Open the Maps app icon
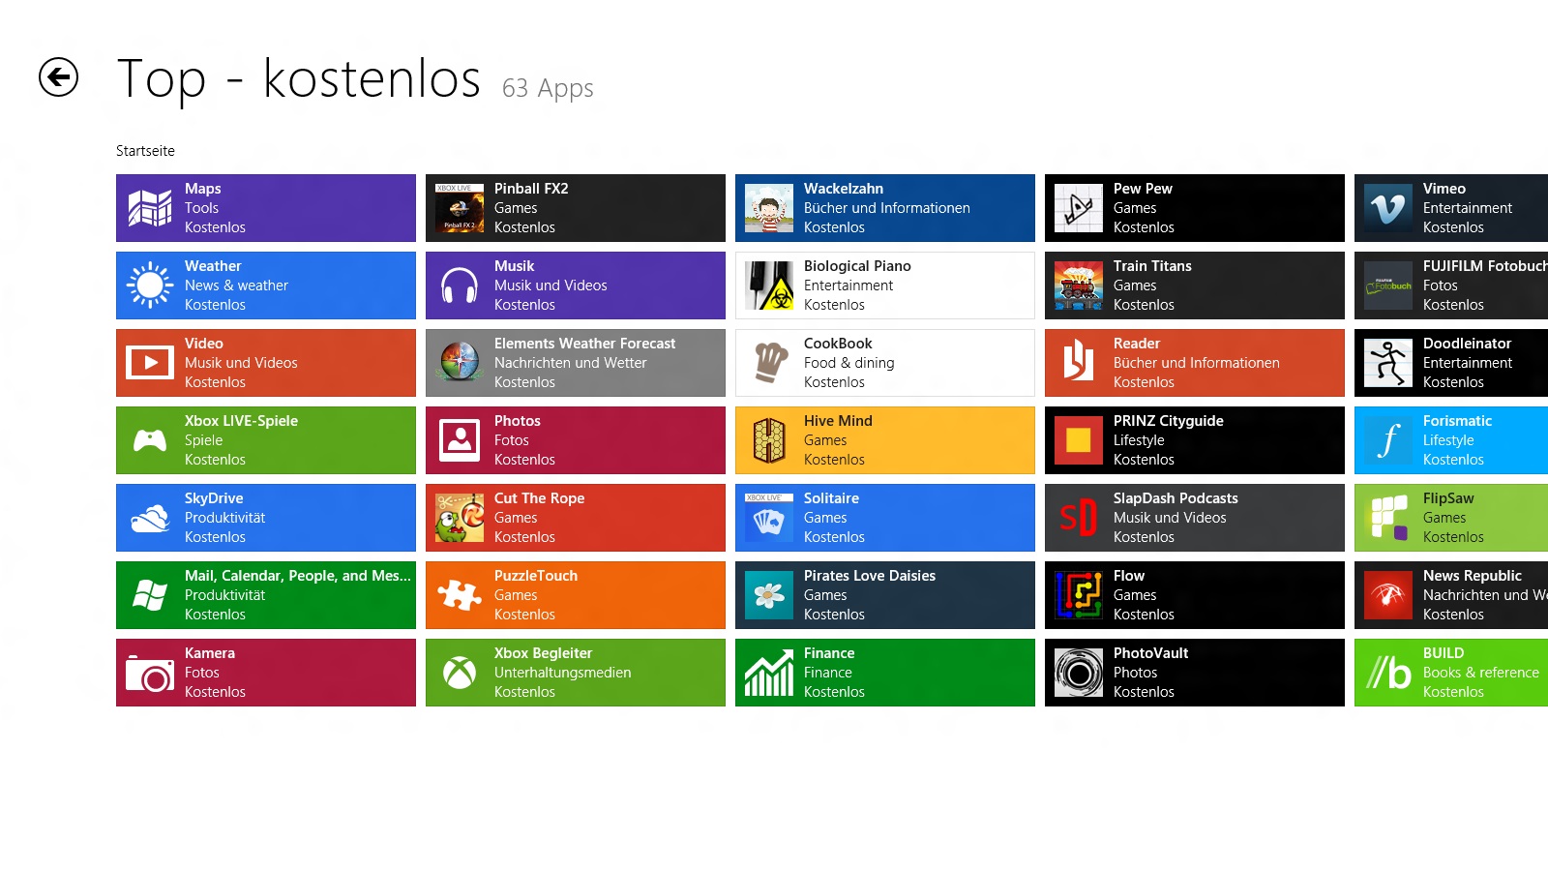The height and width of the screenshot is (871, 1548). coord(150,208)
